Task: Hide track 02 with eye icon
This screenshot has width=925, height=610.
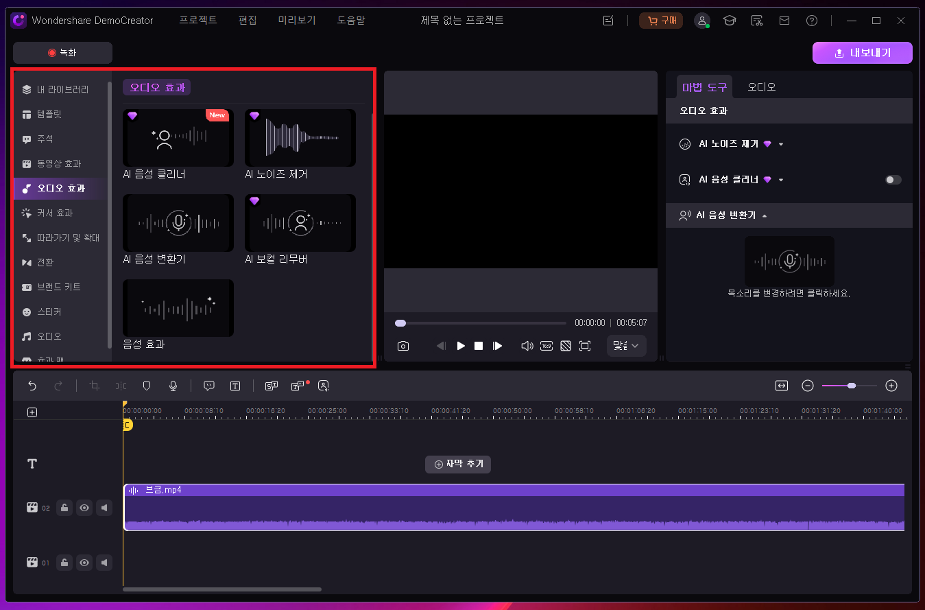Action: (x=84, y=508)
